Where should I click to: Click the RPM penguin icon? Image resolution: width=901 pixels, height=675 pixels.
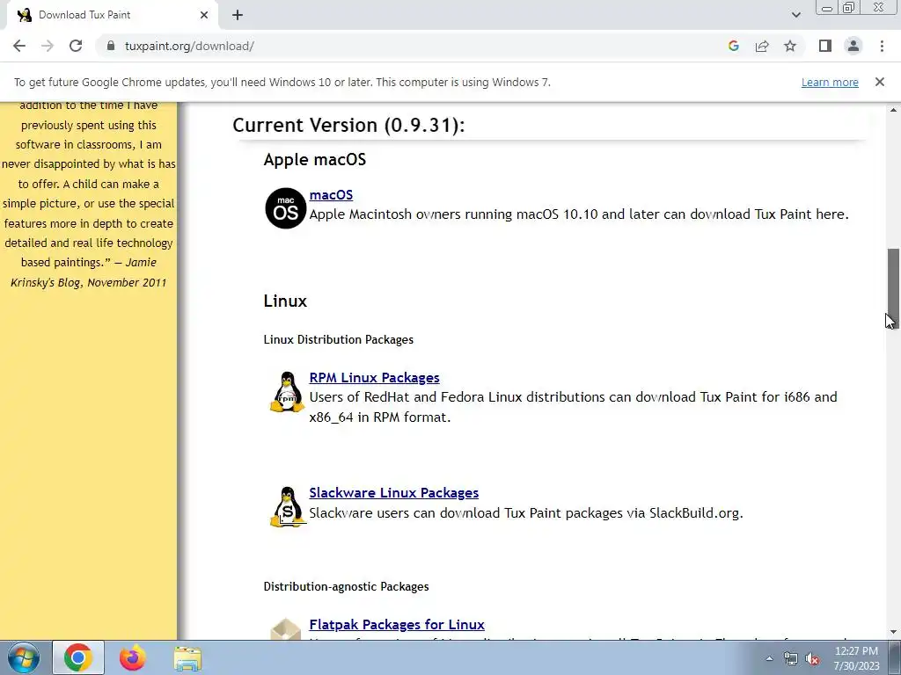coord(287,392)
